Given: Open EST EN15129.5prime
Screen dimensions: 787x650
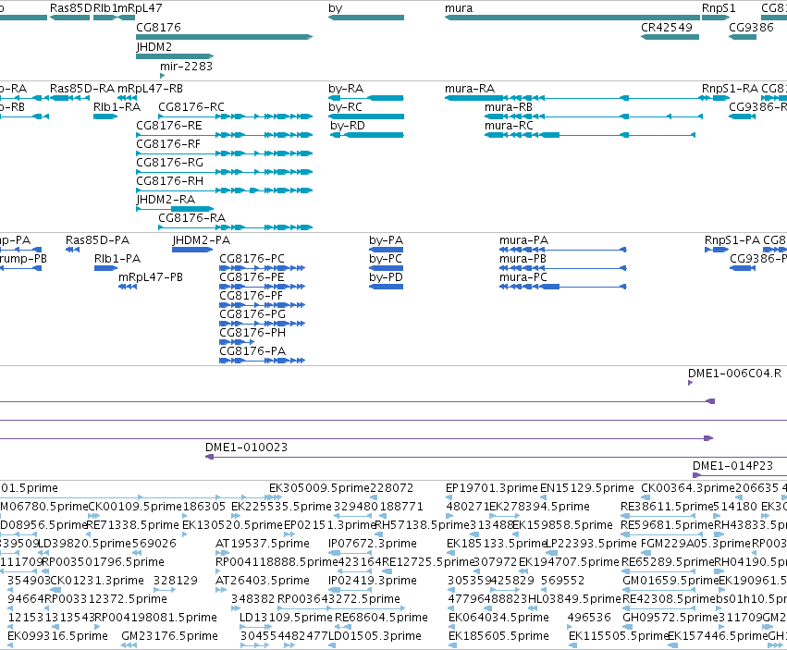Looking at the screenshot, I should [x=586, y=488].
